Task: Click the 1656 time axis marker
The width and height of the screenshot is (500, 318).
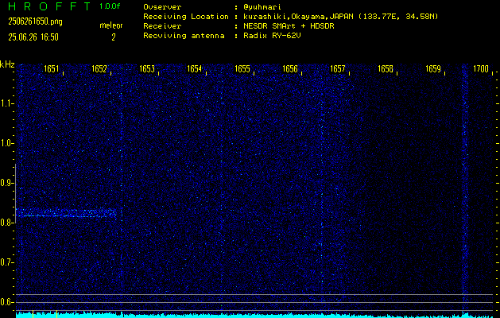Action: pyautogui.click(x=290, y=68)
